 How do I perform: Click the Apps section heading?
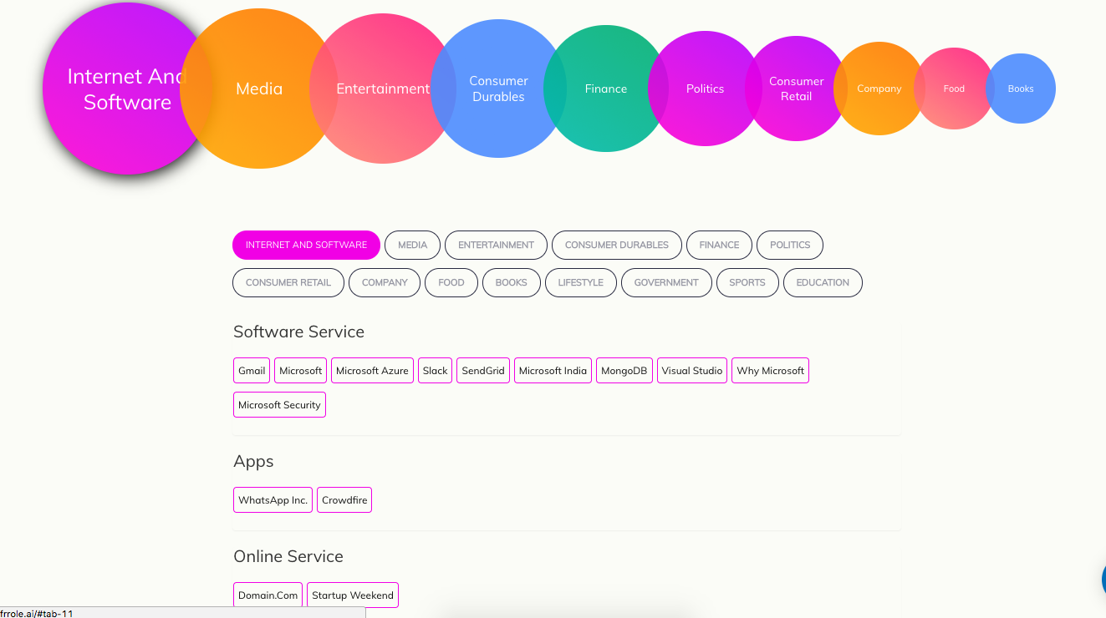point(253,462)
